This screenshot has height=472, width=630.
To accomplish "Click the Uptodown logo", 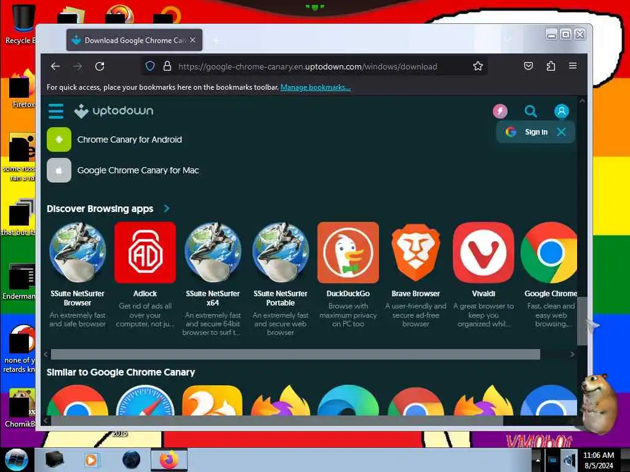I will coord(114,111).
